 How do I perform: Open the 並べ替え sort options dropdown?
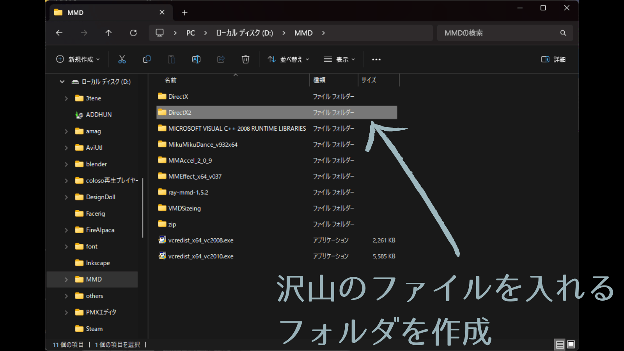(288, 59)
